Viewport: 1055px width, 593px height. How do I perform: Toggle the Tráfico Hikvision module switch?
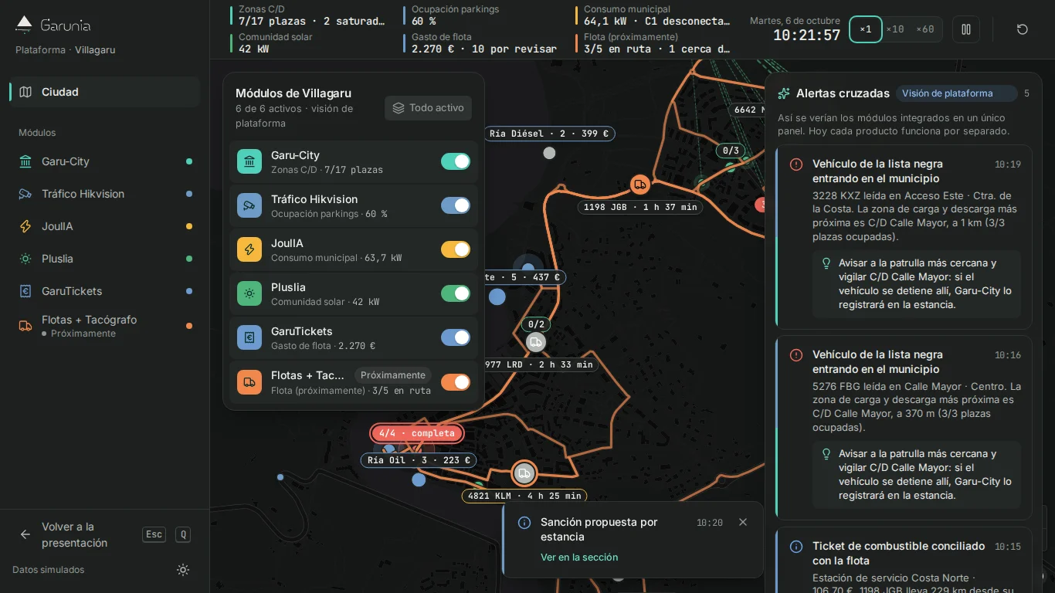click(456, 205)
